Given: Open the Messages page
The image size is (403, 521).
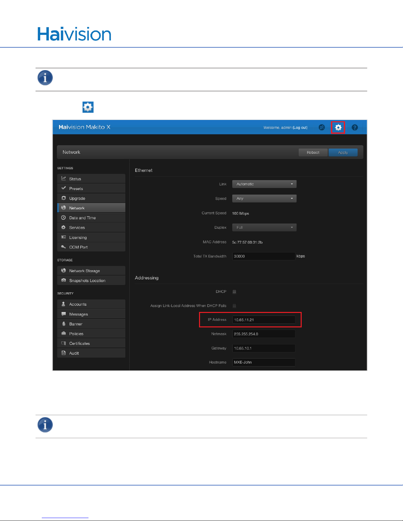Looking at the screenshot, I should point(91,314).
